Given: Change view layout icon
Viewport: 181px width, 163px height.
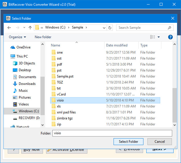Looking at the screenshot, I should 153,37.
